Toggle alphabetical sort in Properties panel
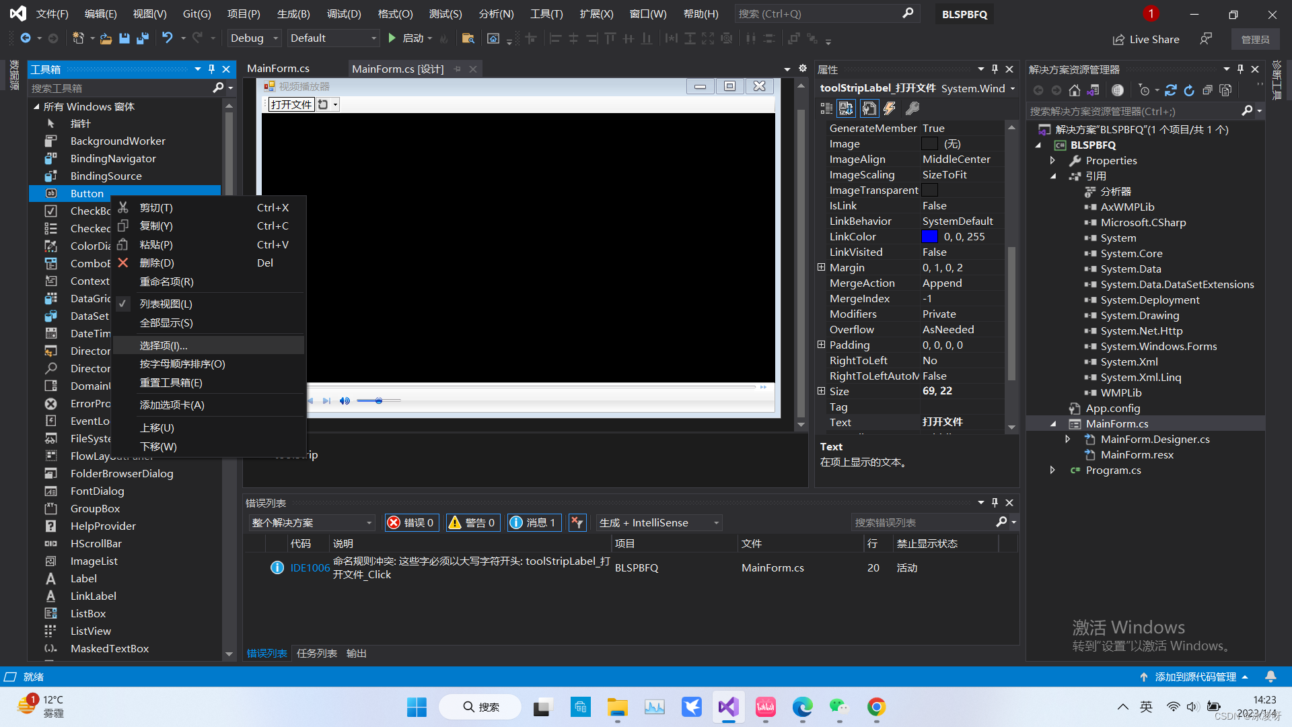Image resolution: width=1292 pixels, height=727 pixels. 846,108
